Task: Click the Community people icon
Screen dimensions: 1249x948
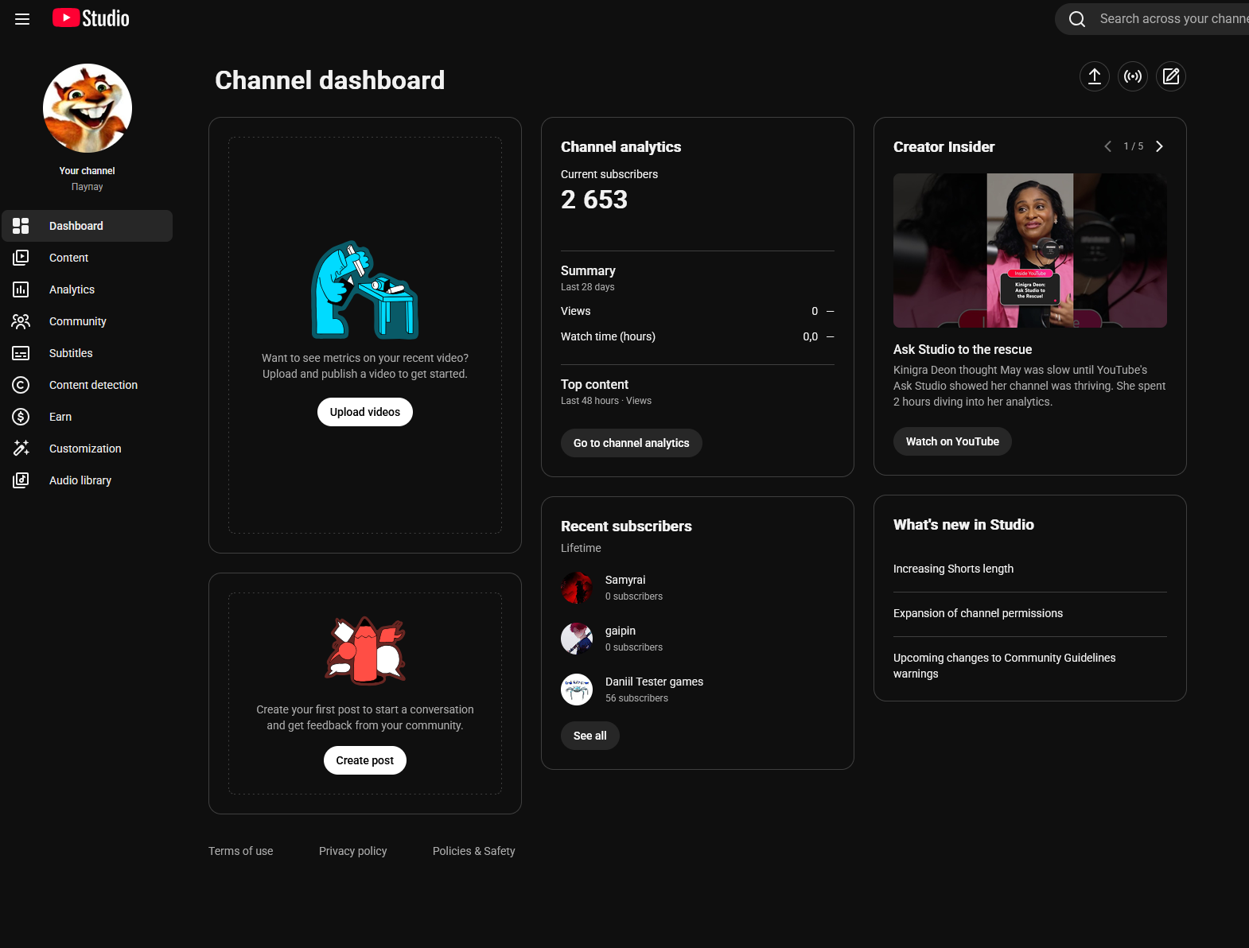Action: coord(21,321)
